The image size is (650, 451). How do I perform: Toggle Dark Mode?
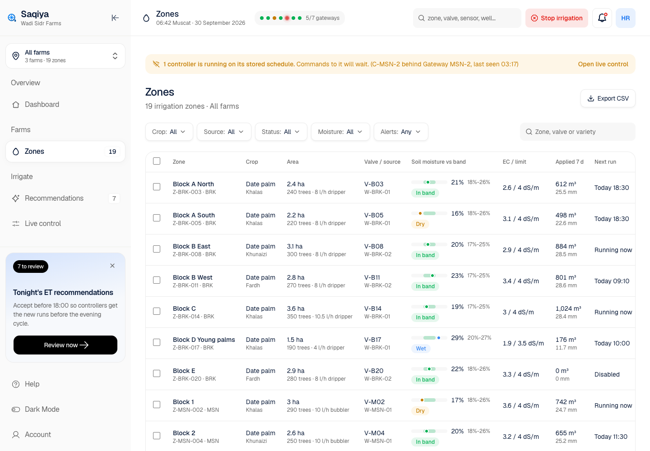[x=65, y=410]
